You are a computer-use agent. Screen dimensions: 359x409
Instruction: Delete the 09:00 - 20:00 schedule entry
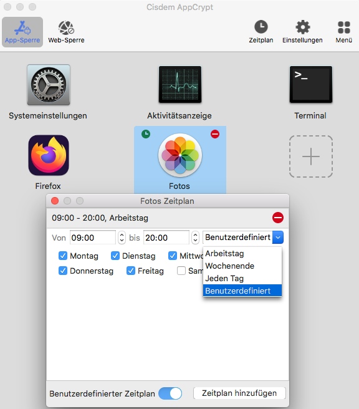[x=277, y=218]
